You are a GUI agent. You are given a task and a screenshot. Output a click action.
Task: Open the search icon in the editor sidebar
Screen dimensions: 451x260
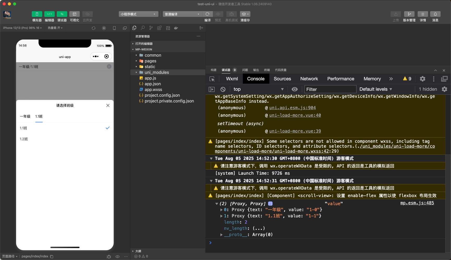pos(143,28)
